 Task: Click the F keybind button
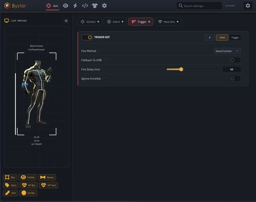tap(210, 38)
